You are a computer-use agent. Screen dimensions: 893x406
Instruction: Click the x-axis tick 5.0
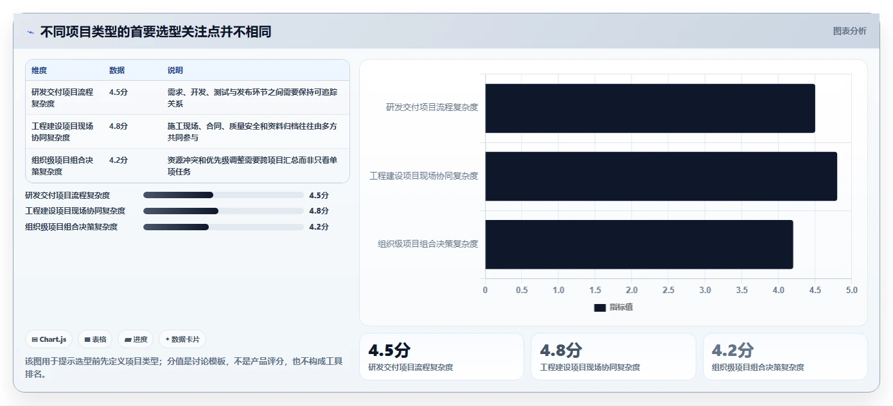[852, 290]
